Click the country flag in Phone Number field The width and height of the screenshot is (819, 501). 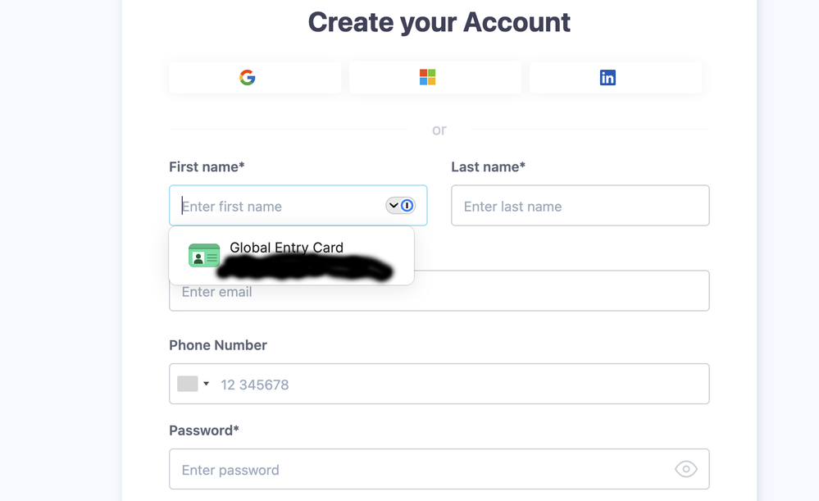tap(188, 384)
